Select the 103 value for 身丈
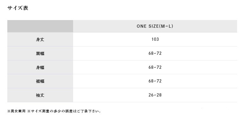246x121 pixels. [x=155, y=39]
